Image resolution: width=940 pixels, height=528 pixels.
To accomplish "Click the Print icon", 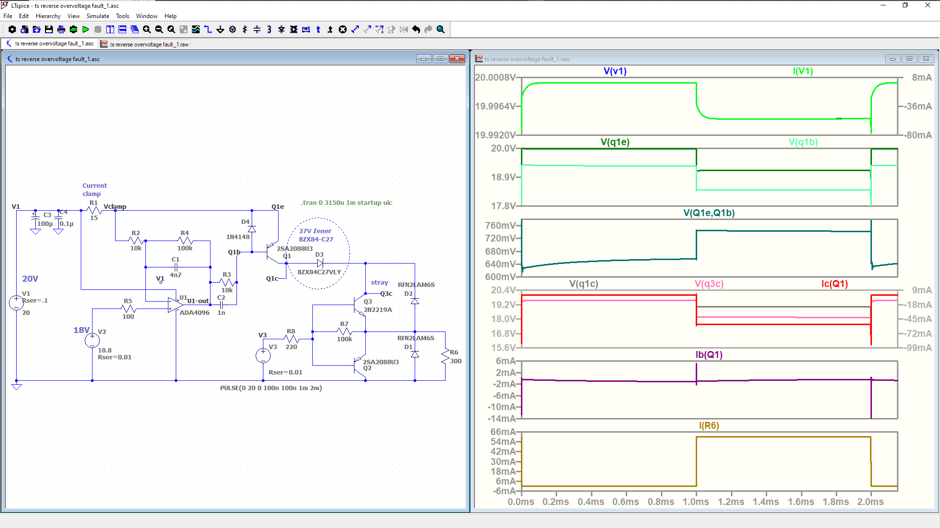I will pyautogui.click(x=61, y=29).
